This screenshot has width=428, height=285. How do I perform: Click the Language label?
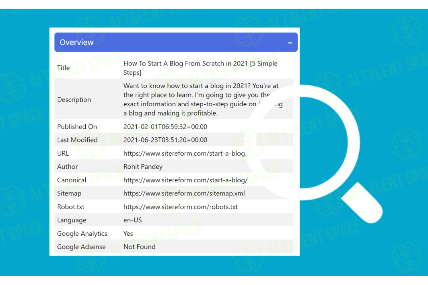coord(72,220)
